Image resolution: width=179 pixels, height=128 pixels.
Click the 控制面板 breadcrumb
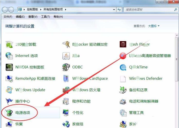tap(32, 10)
